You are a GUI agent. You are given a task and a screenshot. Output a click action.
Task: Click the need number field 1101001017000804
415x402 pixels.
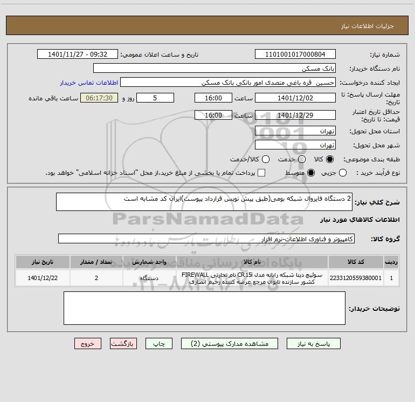click(x=295, y=54)
